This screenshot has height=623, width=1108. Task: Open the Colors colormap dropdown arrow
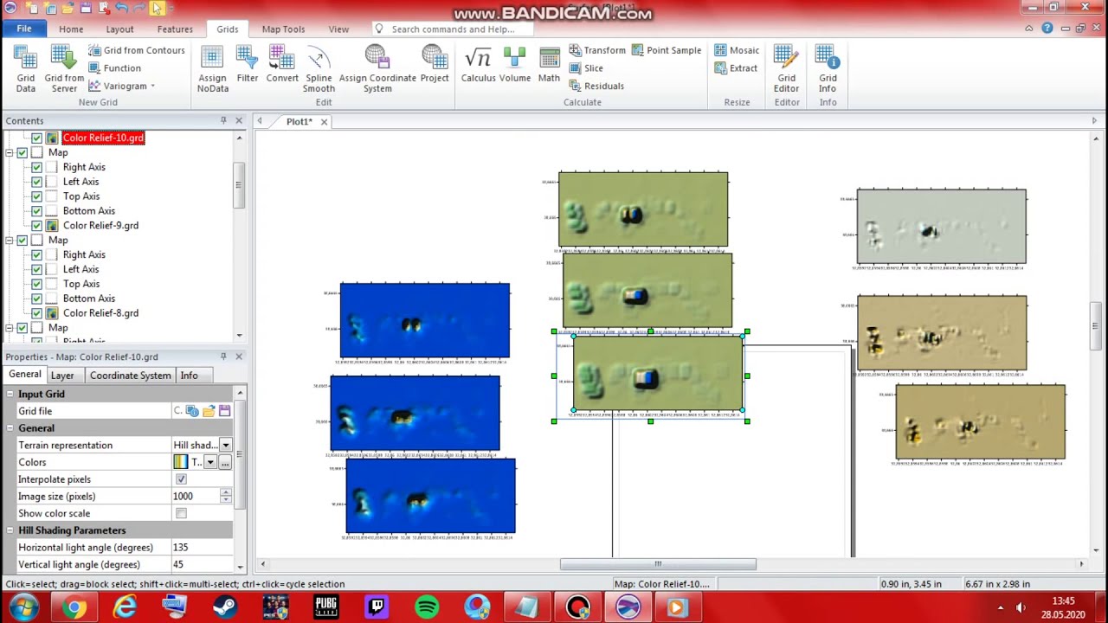pyautogui.click(x=209, y=462)
